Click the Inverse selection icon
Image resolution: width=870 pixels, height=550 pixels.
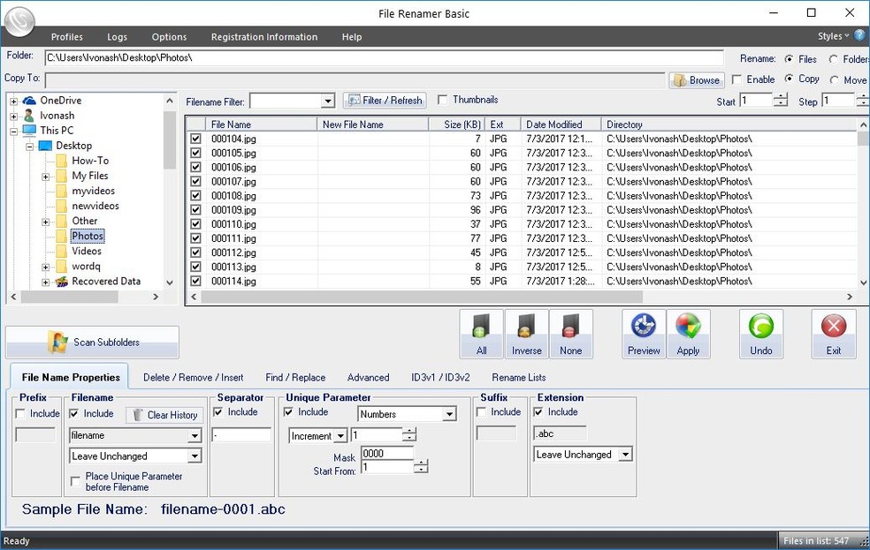[526, 334]
